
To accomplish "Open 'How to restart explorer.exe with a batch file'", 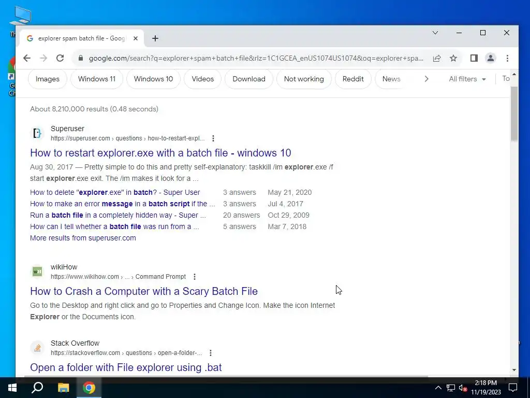I will [x=160, y=153].
